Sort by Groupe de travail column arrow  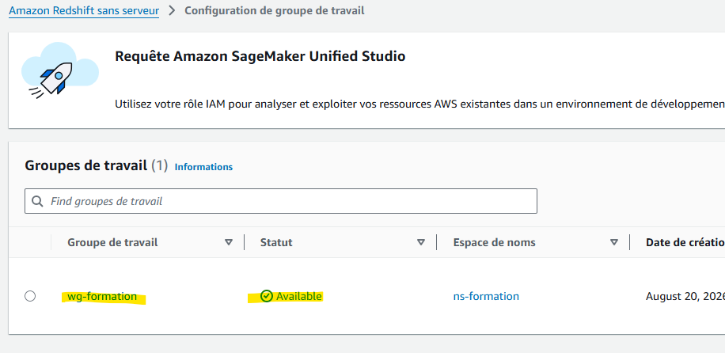click(x=229, y=242)
